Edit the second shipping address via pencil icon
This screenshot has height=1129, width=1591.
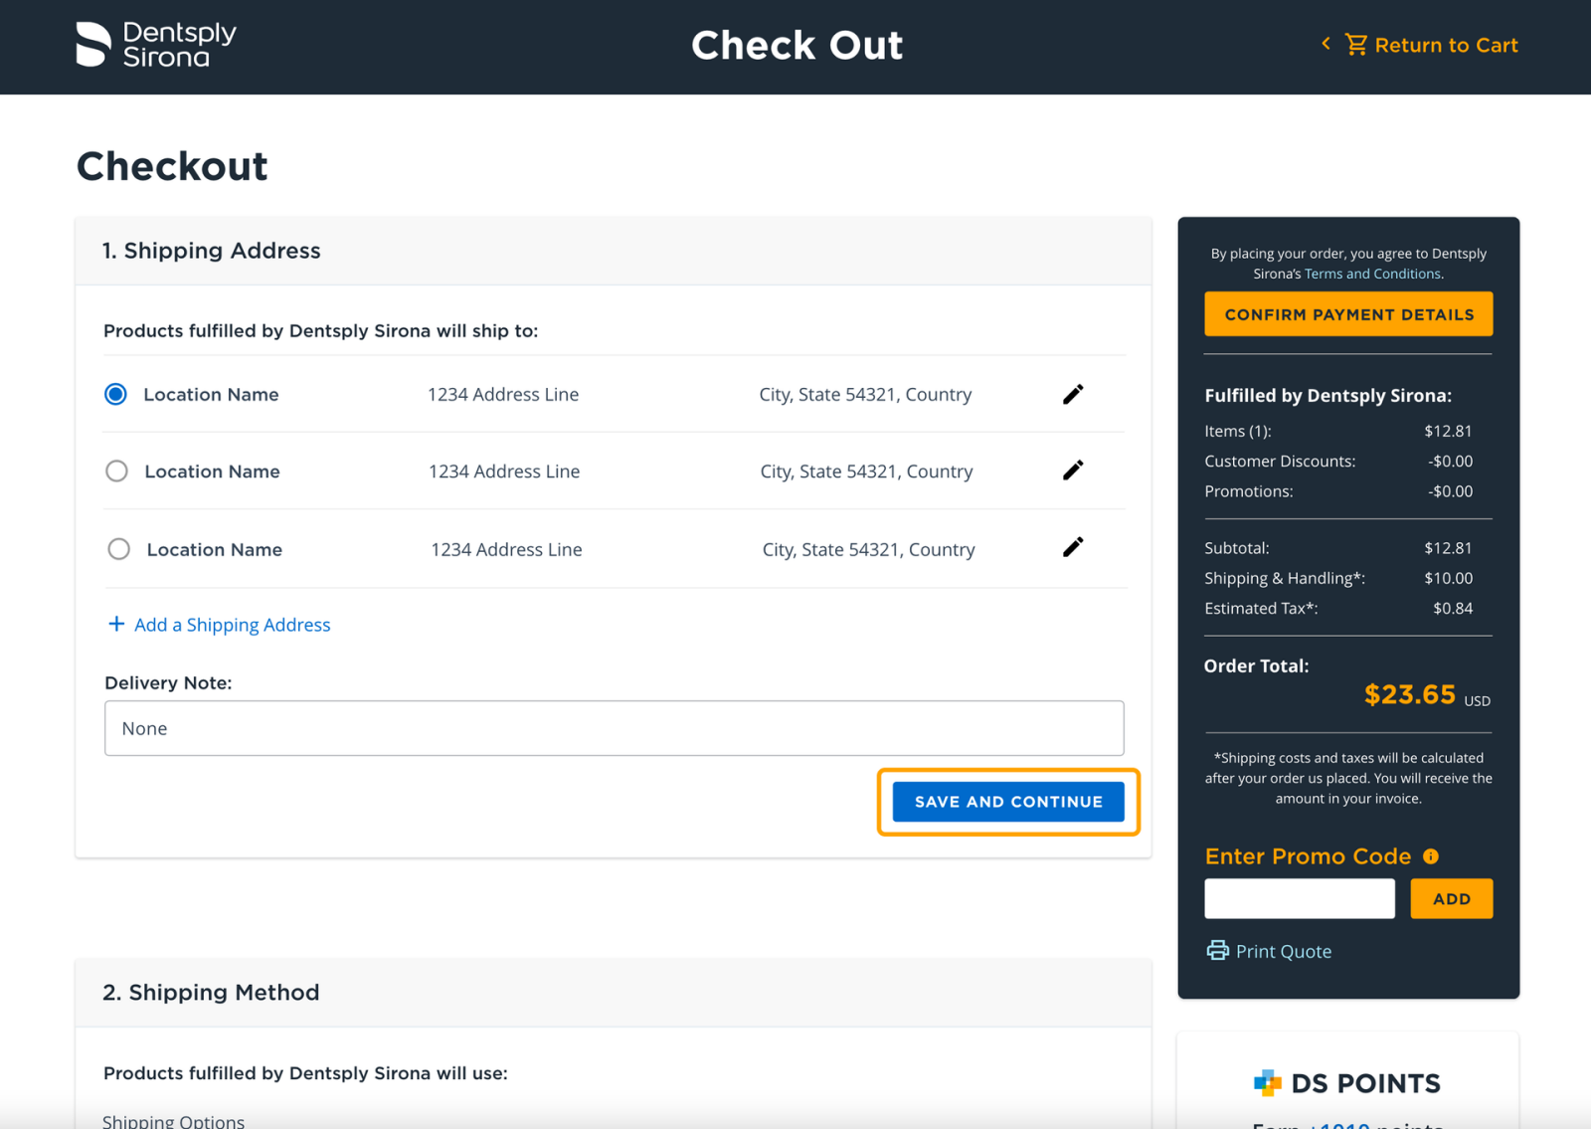(x=1072, y=470)
